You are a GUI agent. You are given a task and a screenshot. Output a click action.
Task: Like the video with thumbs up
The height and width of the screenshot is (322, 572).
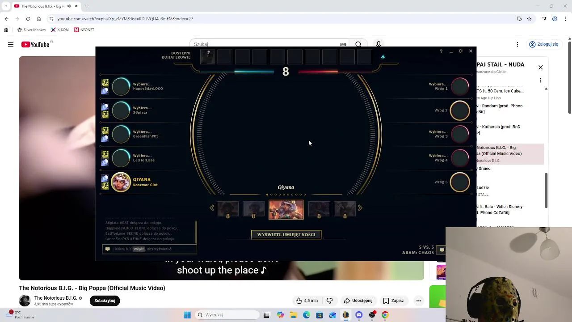[x=307, y=301]
